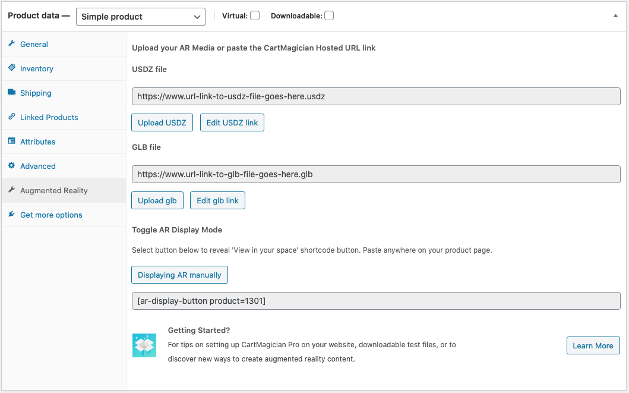Screen dimensions: 629x393
Task: Select the Augmented Reality tab
Action: point(64,190)
